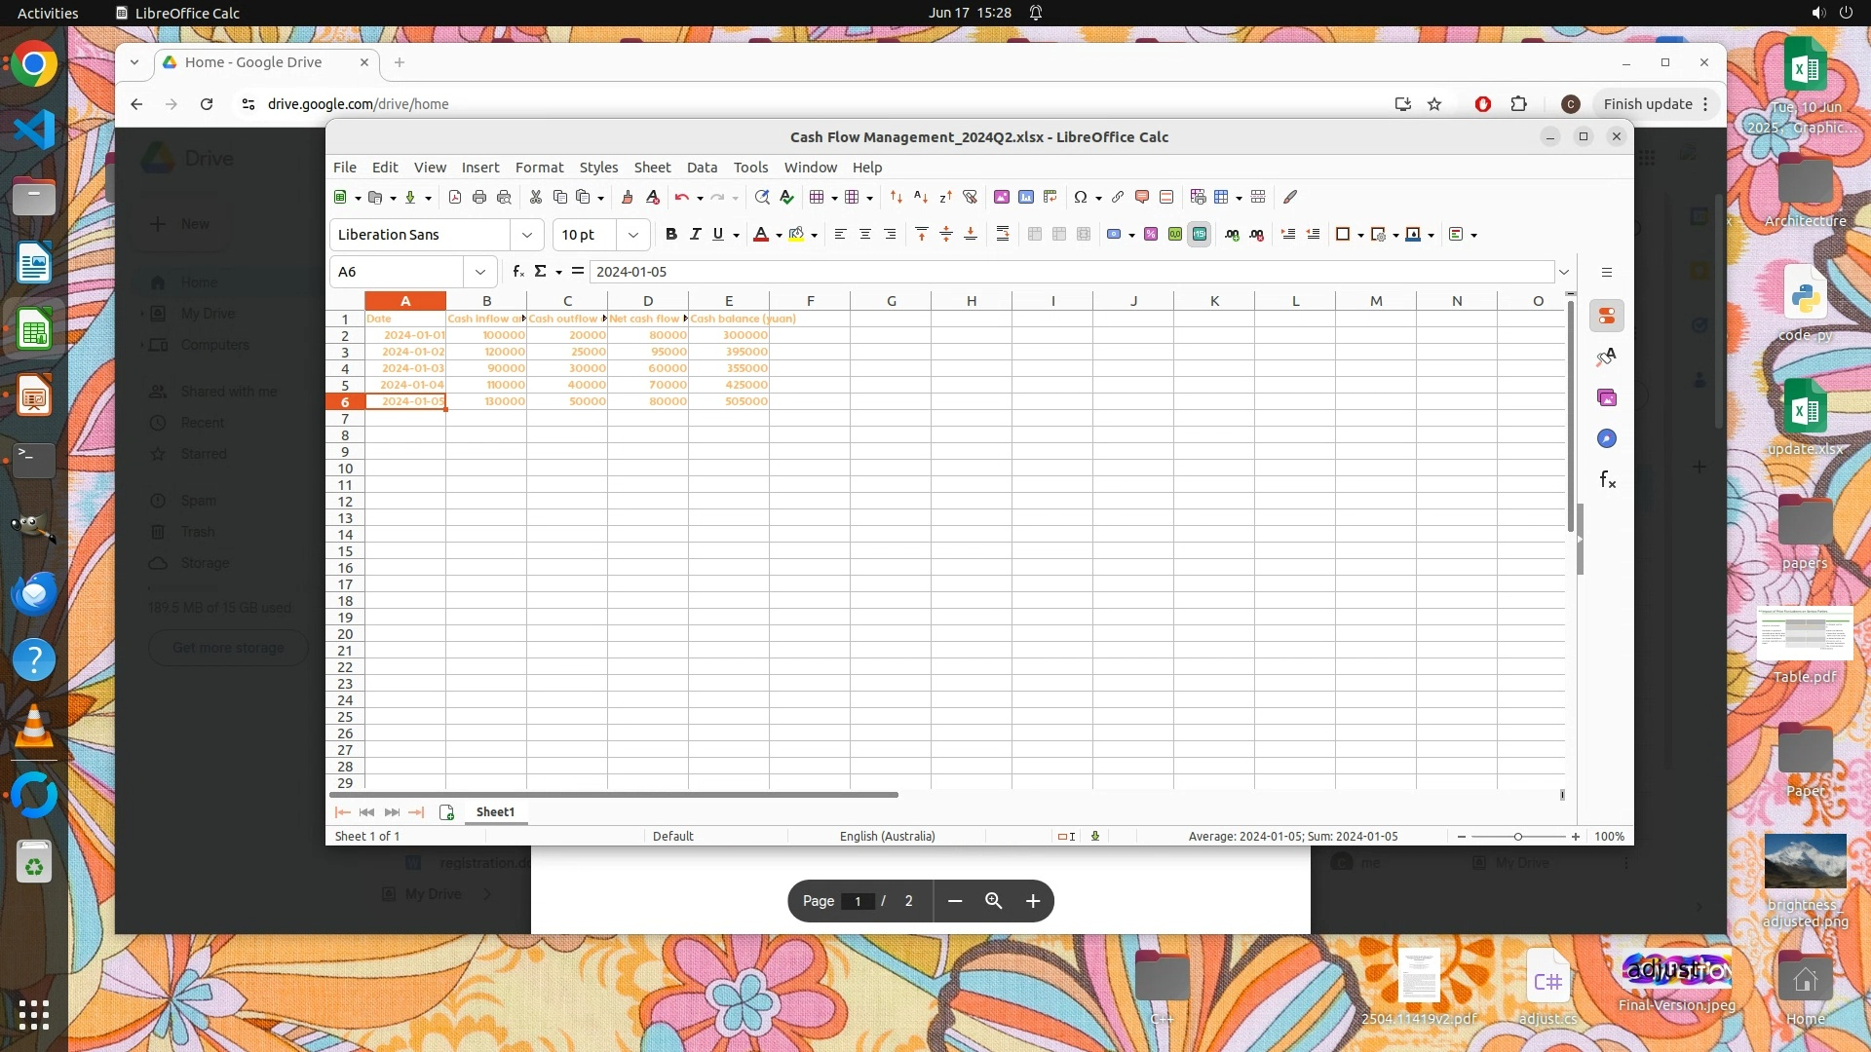Insert a chart using the toolbar icon
The height and width of the screenshot is (1052, 1871).
coord(1026,197)
